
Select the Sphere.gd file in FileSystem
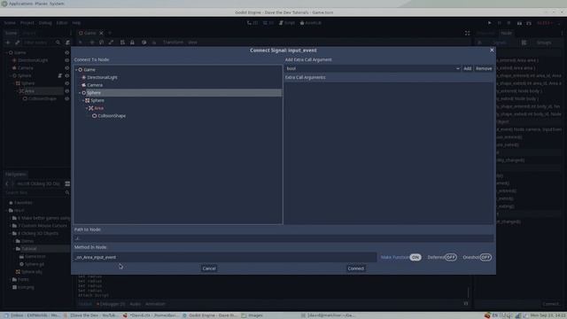(x=35, y=264)
